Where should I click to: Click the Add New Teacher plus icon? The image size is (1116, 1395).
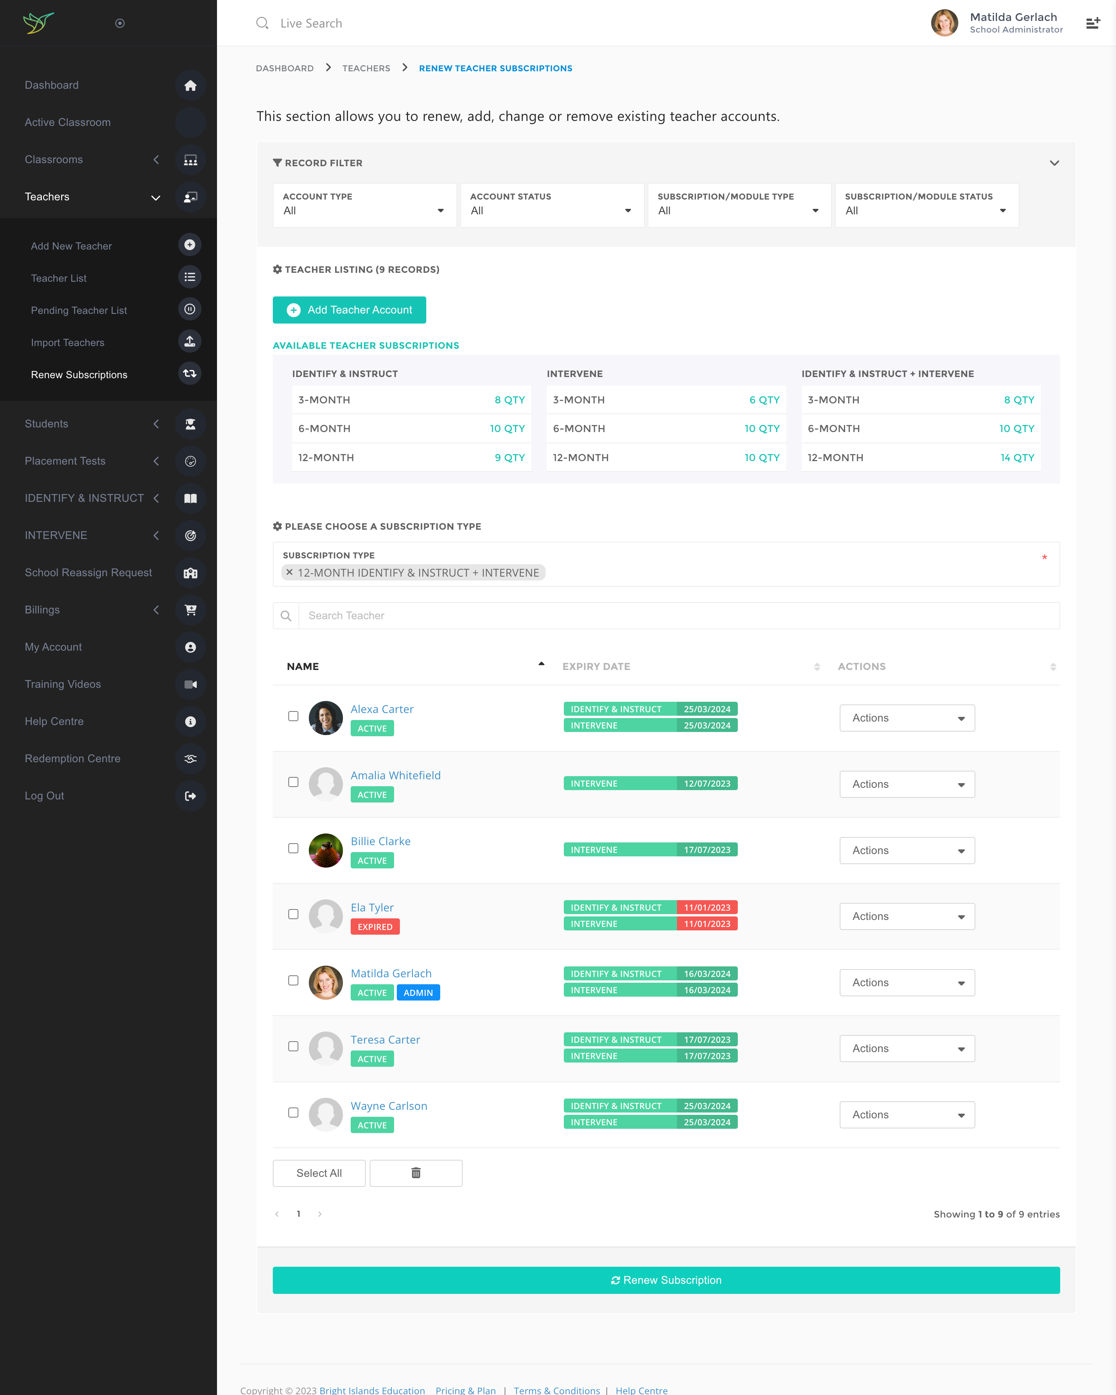(x=189, y=245)
